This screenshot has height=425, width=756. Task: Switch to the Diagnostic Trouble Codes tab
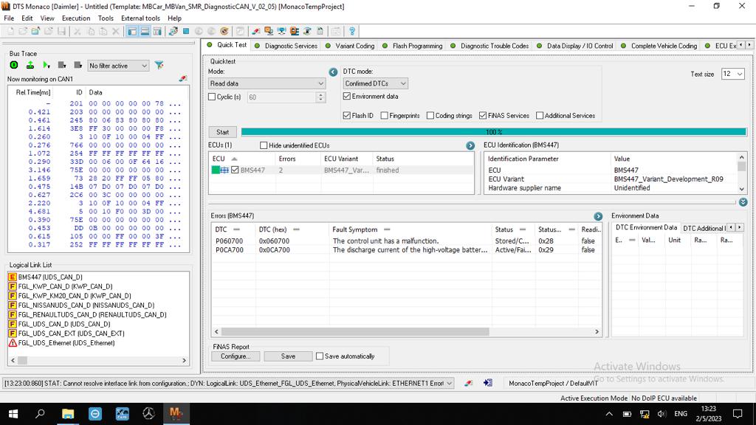(x=490, y=46)
